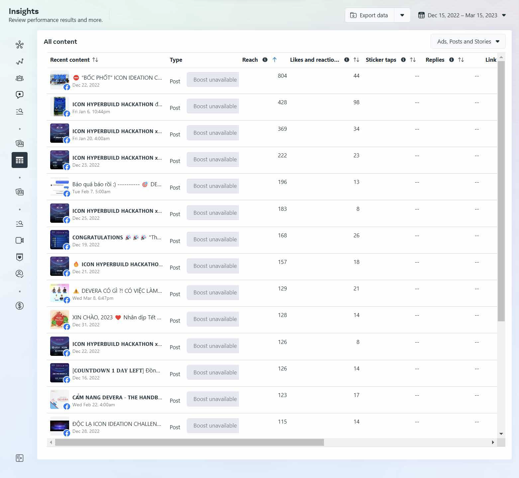Viewport: 519px width, 478px height.
Task: Open the Ads, Posts and Stories dropdown
Action: pos(468,41)
